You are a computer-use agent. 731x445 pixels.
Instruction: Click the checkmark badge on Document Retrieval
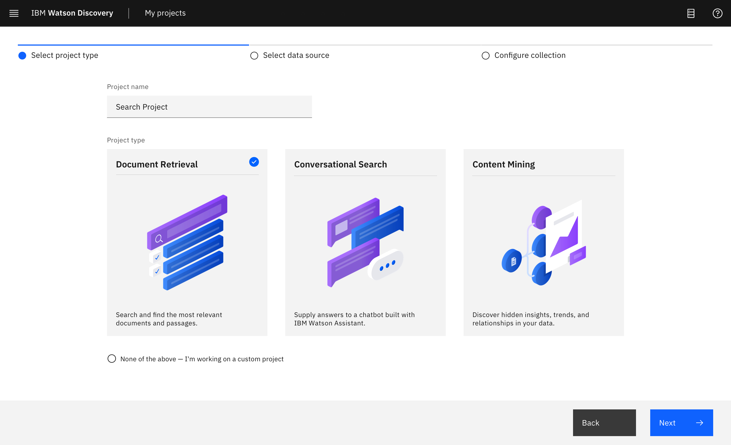[254, 162]
